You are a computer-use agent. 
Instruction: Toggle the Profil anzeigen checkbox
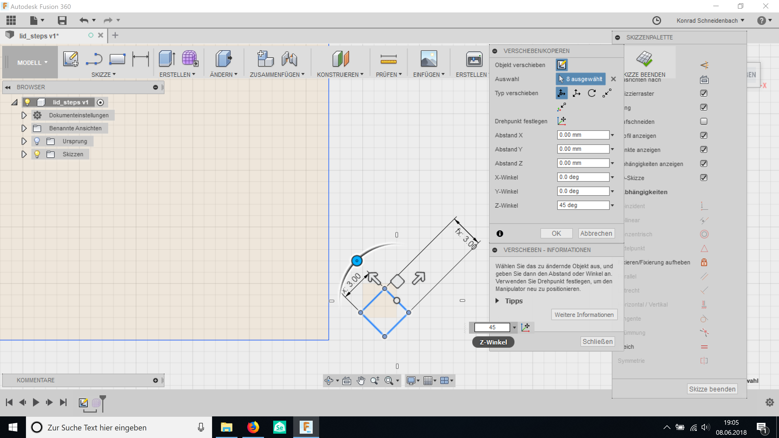click(x=704, y=135)
